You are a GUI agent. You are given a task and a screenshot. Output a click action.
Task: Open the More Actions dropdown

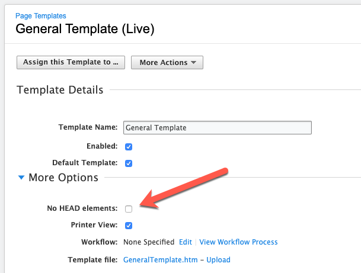coord(167,62)
